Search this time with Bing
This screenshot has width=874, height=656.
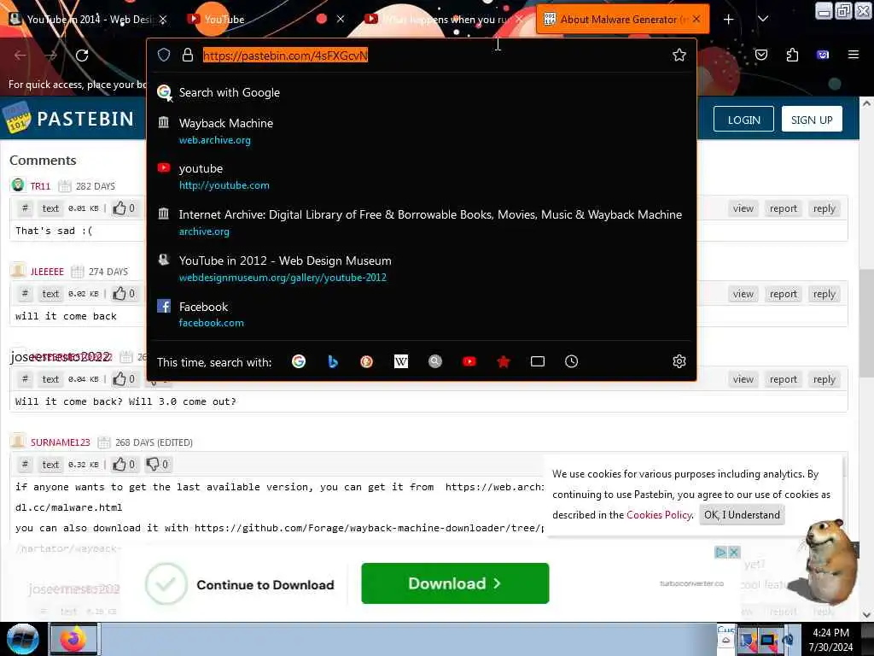click(x=333, y=361)
